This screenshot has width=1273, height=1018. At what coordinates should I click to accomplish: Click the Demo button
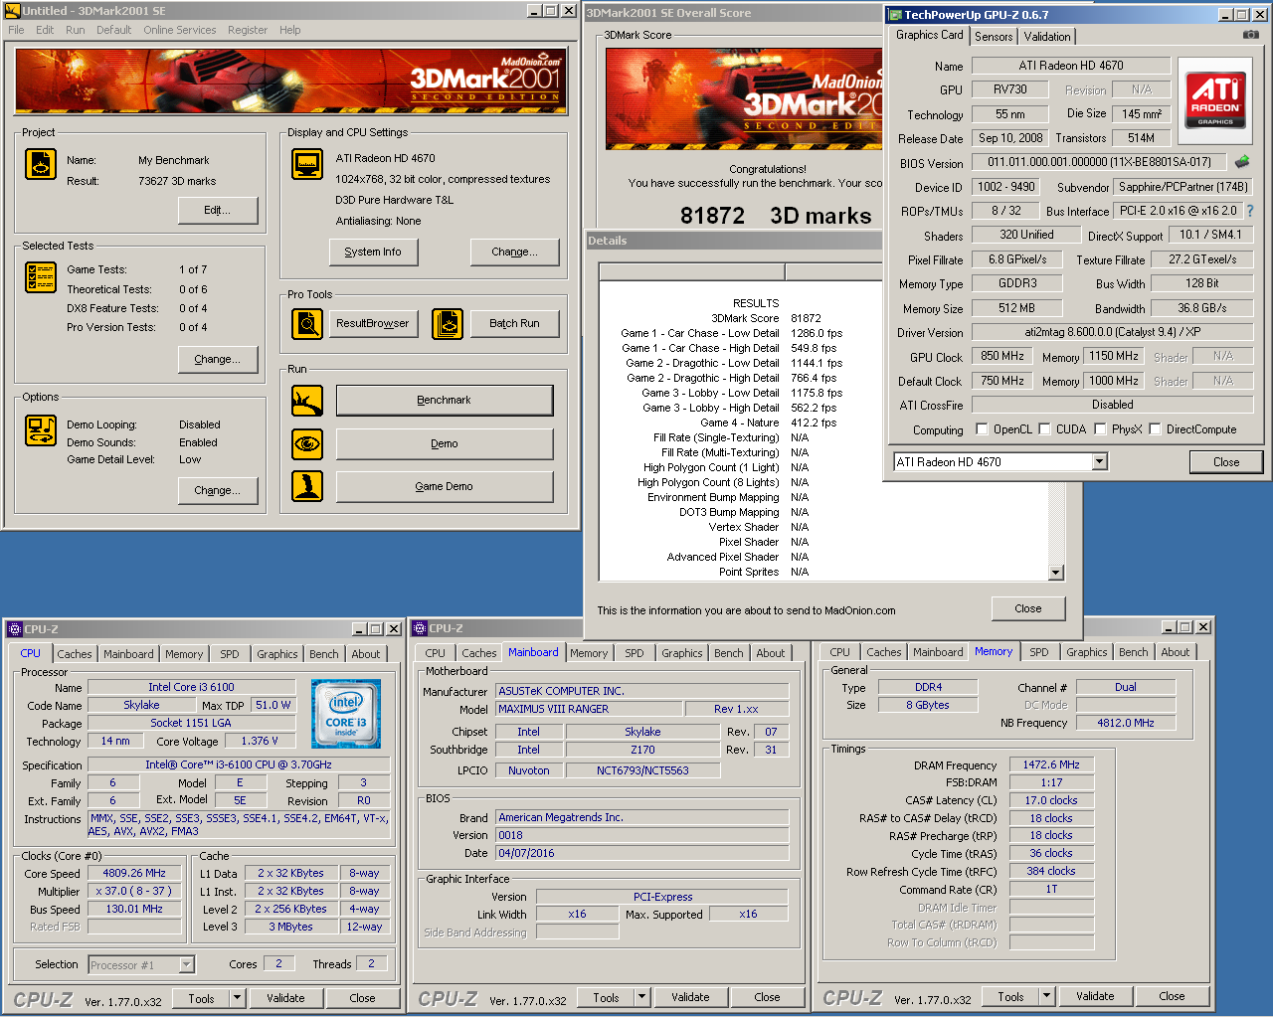pyautogui.click(x=445, y=443)
